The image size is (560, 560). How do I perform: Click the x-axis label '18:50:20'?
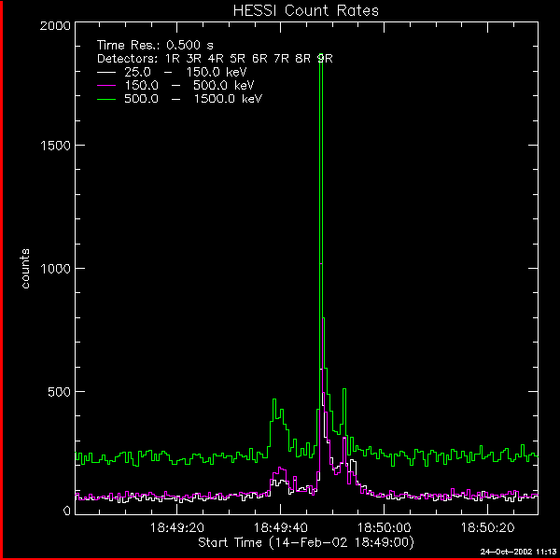(x=487, y=527)
